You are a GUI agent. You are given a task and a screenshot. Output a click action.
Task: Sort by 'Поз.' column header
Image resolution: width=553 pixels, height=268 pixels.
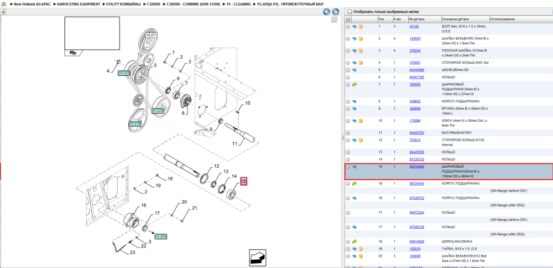[x=385, y=19]
